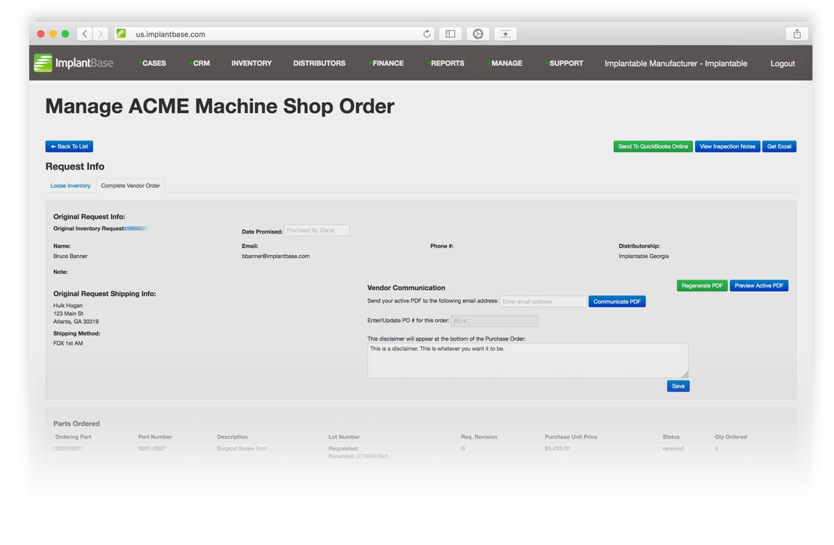Log out using the Logout link
Image resolution: width=834 pixels, height=545 pixels.
(x=783, y=63)
